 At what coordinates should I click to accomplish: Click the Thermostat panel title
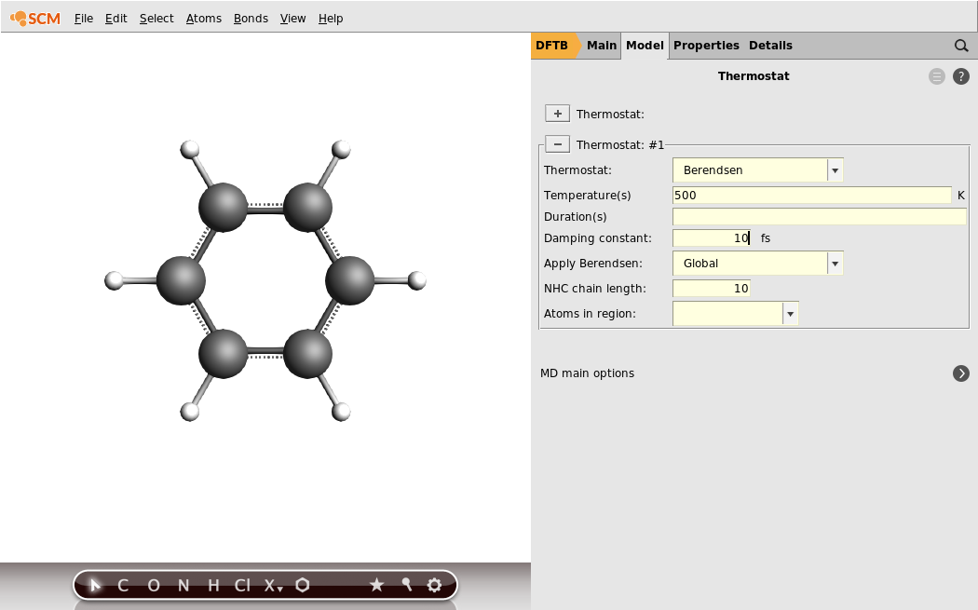pyautogui.click(x=754, y=76)
